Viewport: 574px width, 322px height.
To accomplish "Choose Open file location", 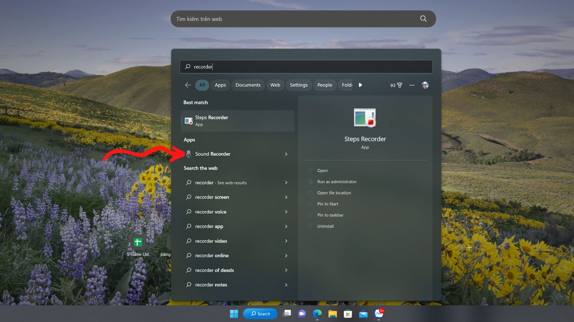I will point(334,193).
